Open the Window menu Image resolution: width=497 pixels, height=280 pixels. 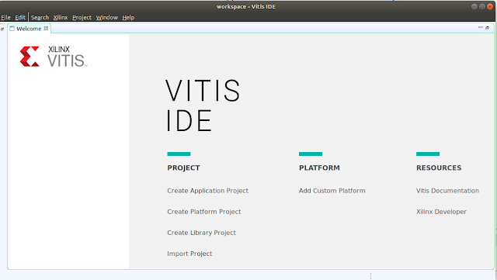click(x=107, y=17)
